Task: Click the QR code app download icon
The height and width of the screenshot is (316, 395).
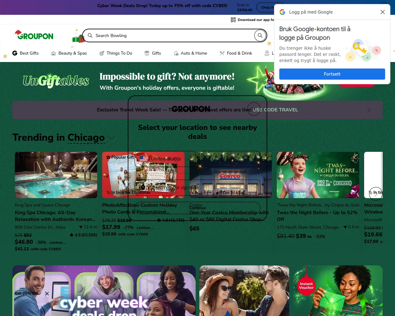Action: coord(233,20)
